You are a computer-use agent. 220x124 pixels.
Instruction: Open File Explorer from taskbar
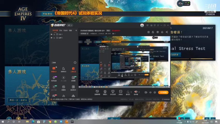pos(27,122)
